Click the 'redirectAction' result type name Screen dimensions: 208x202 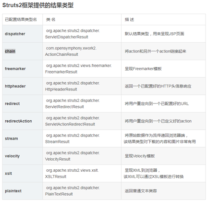[x=18, y=121]
